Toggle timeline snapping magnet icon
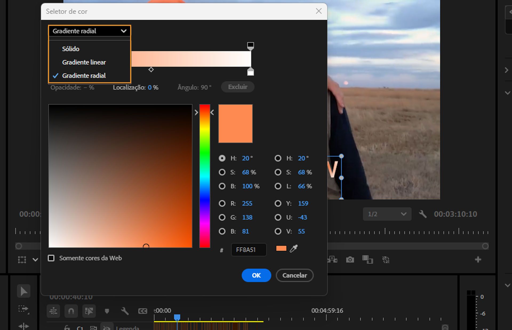The height and width of the screenshot is (330, 512). click(x=71, y=311)
